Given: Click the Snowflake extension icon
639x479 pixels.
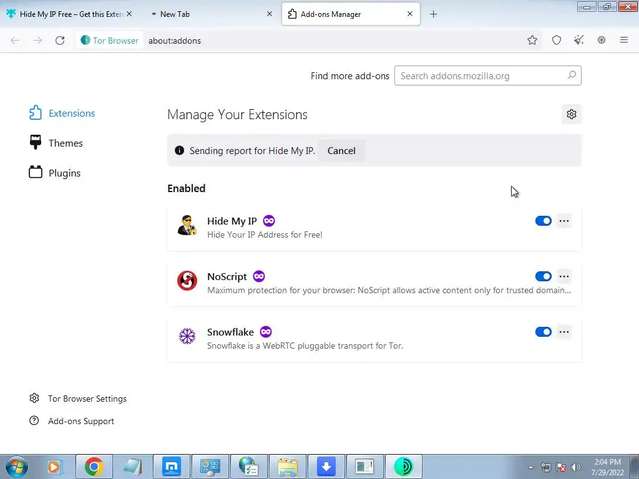Looking at the screenshot, I should (x=187, y=336).
